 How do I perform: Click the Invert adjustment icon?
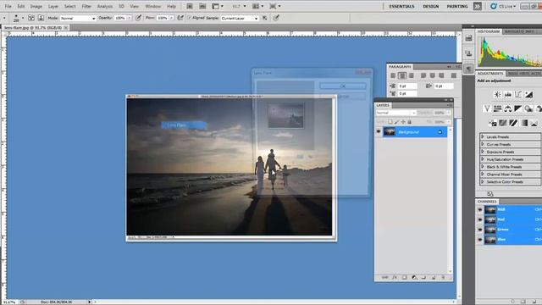coord(493,123)
